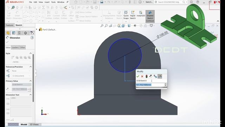Click Dimension panel help question mark
The height and width of the screenshot is (127, 225).
pos(32,38)
